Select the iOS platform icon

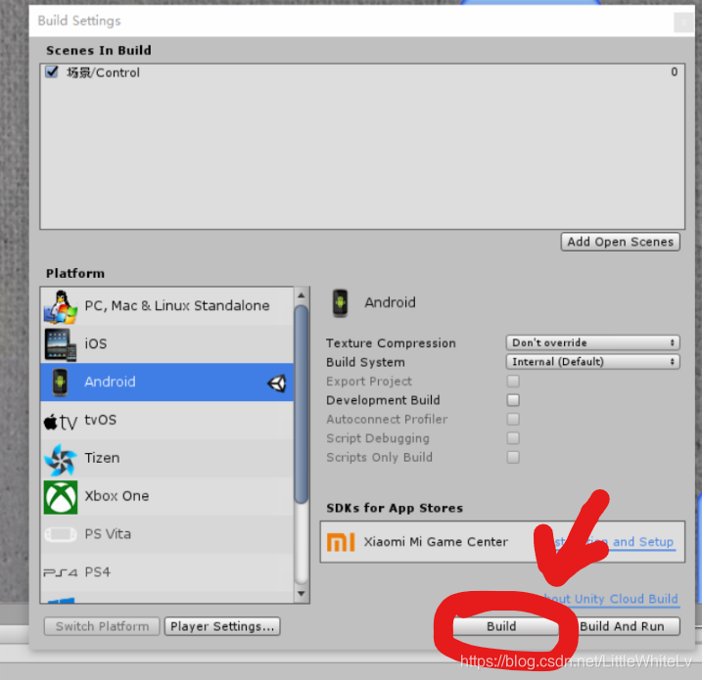click(x=61, y=344)
